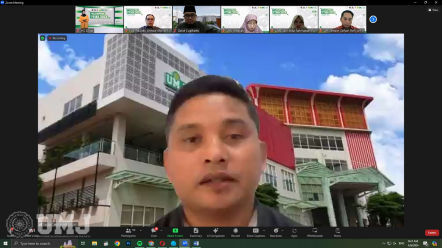The image size is (442, 248).
Task: Open the Chat panel
Action: pos(154,232)
